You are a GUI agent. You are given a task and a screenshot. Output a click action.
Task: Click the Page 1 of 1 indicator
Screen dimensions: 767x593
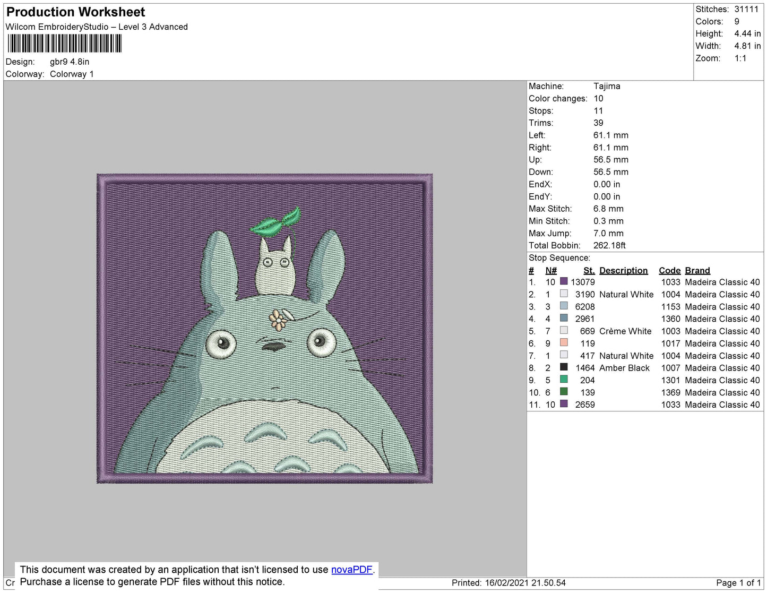[x=738, y=583]
